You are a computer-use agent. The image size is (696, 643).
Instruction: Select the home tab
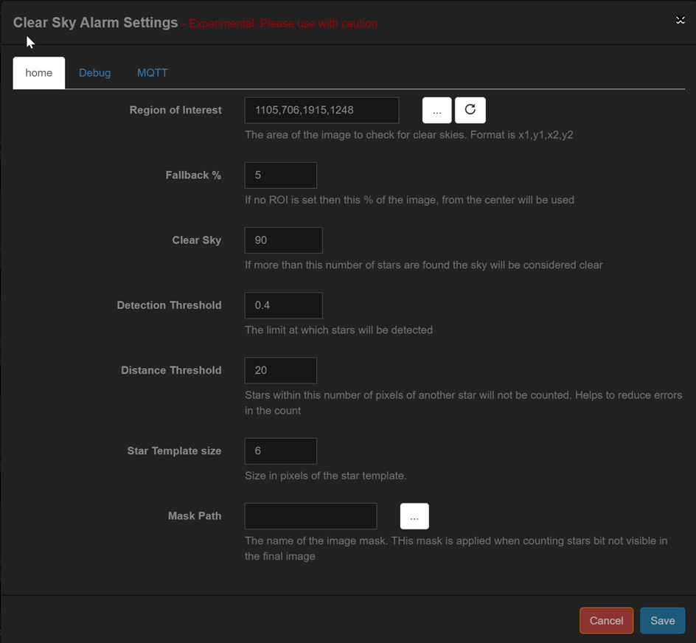tap(38, 72)
